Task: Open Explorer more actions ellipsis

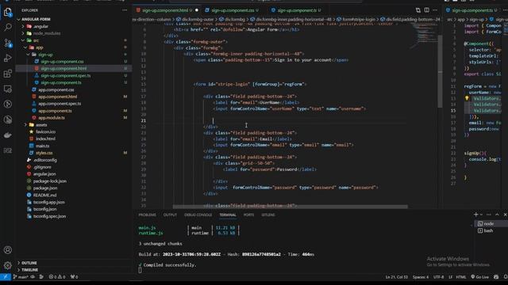Action: [x=125, y=10]
